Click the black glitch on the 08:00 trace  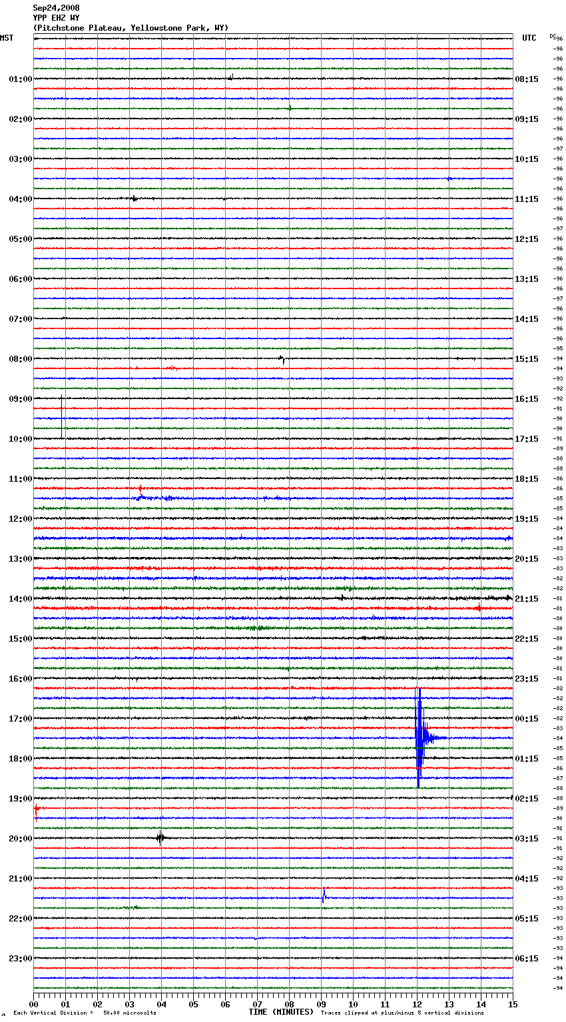[x=282, y=360]
